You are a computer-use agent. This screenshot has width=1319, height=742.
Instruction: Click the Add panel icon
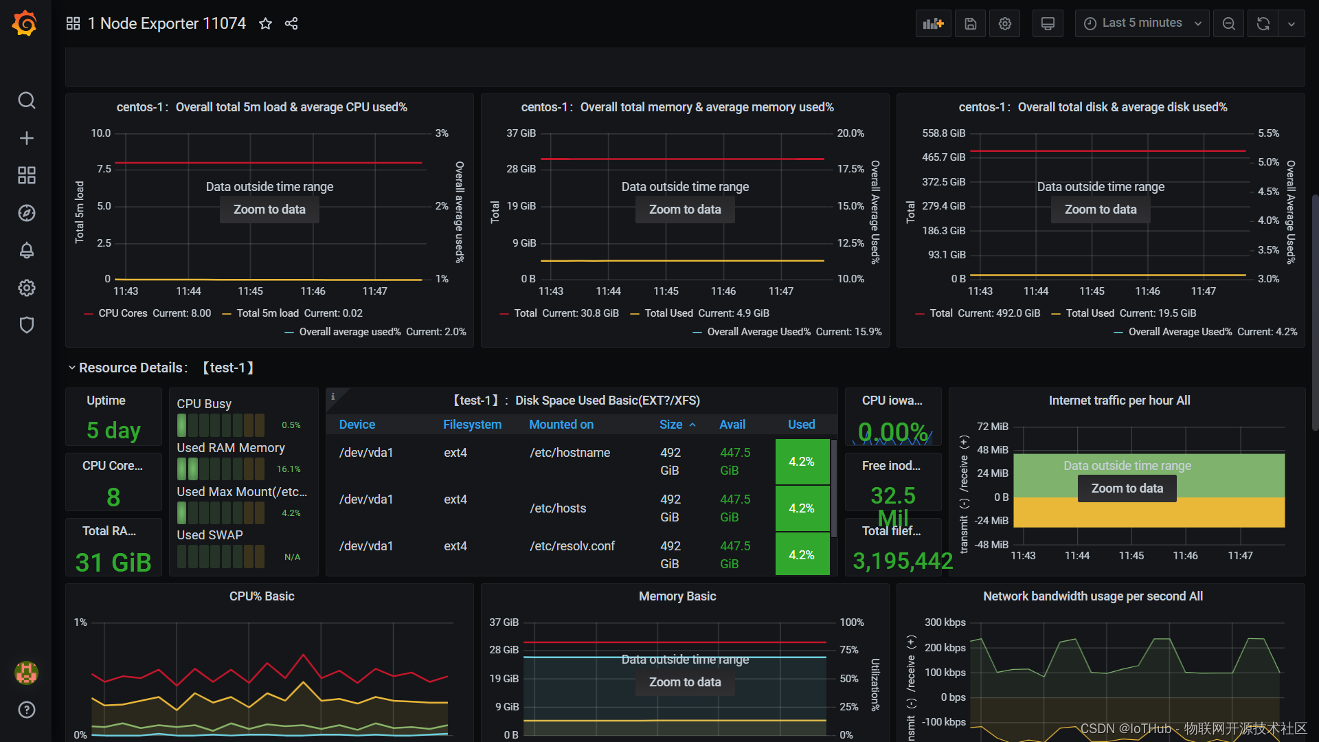(x=933, y=23)
